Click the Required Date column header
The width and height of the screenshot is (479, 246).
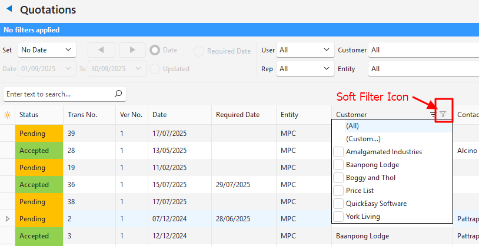(237, 115)
